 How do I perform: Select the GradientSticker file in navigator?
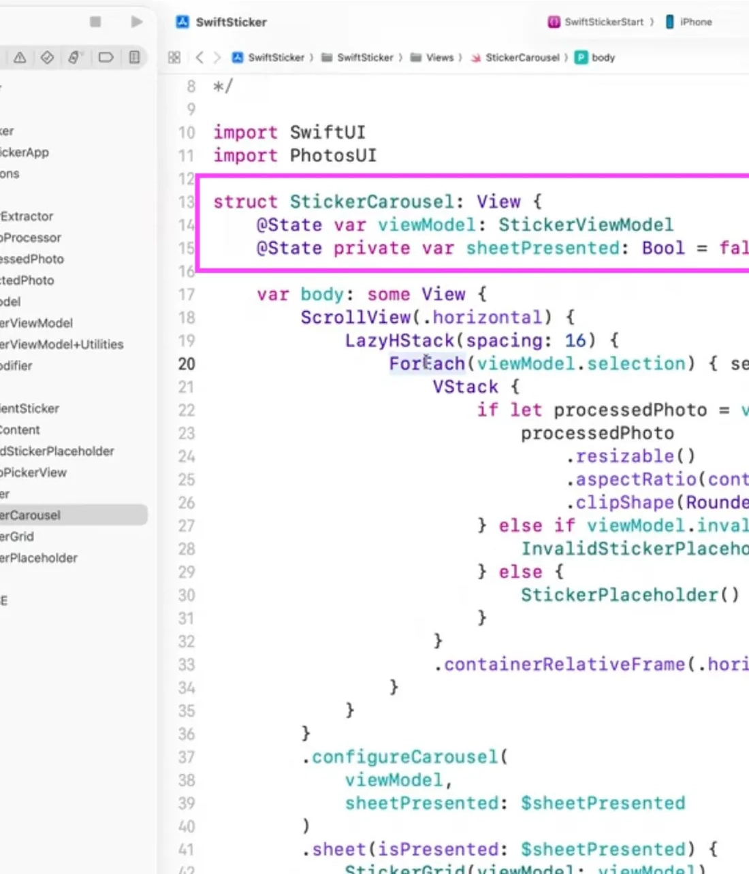tap(29, 408)
